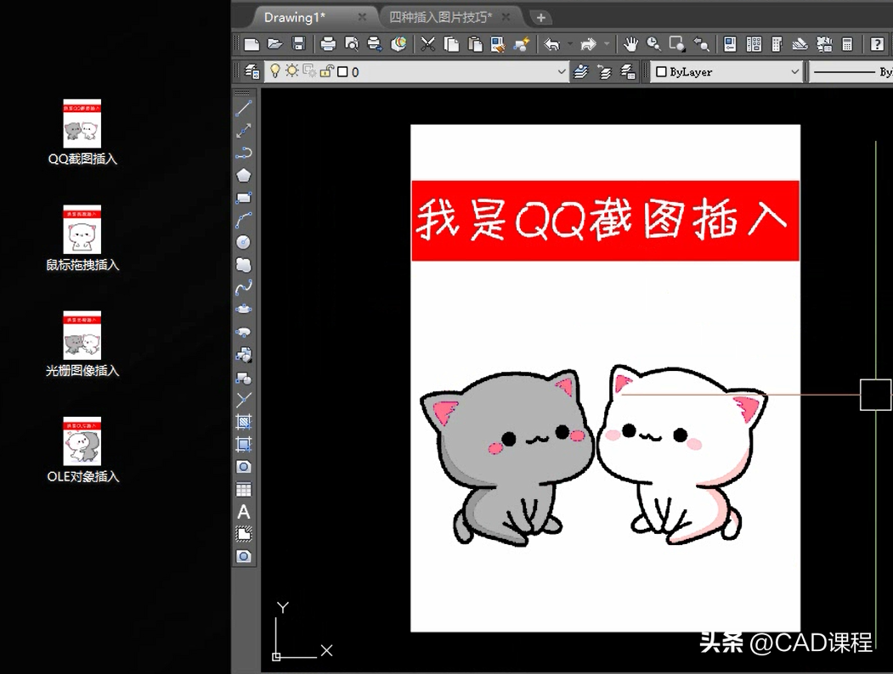
Task: Click the Open file folder icon
Action: (x=275, y=44)
